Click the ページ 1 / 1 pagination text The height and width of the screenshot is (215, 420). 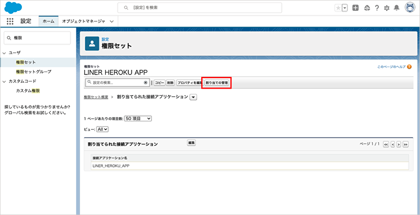tap(369, 144)
